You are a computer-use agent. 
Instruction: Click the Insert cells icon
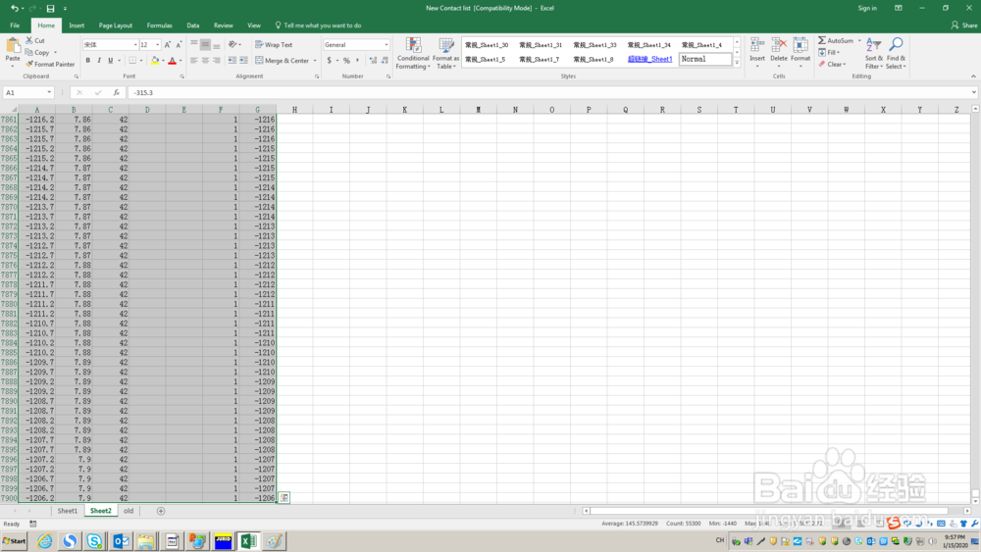(x=757, y=46)
